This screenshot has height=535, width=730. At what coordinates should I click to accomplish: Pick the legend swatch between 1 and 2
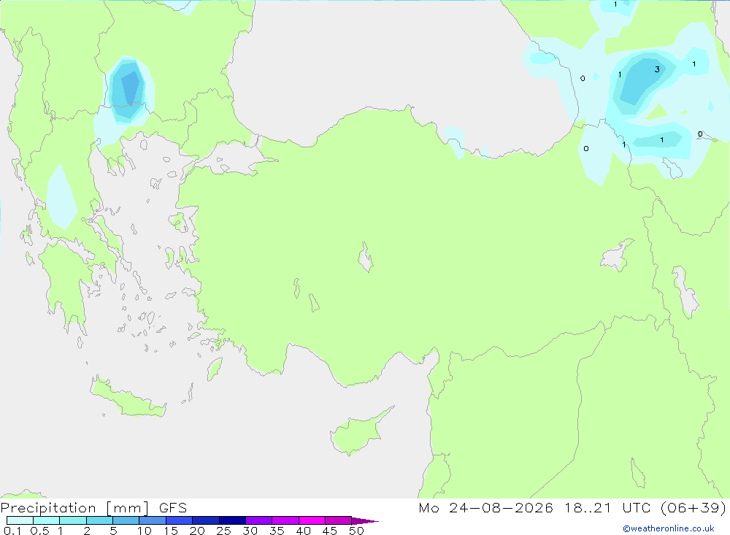[73, 520]
